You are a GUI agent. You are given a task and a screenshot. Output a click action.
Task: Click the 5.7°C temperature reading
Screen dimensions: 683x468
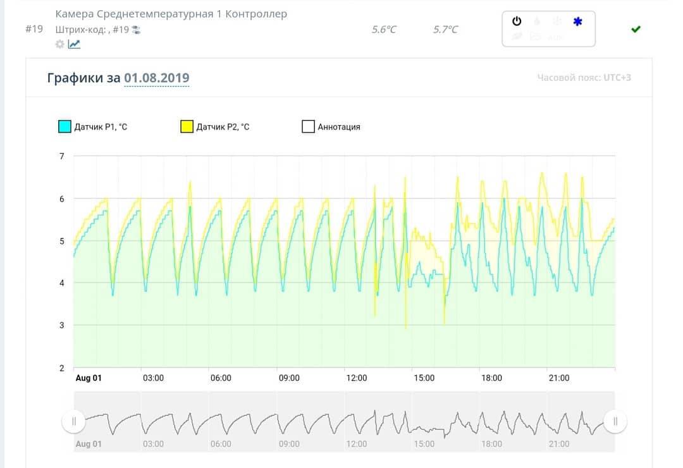(445, 30)
